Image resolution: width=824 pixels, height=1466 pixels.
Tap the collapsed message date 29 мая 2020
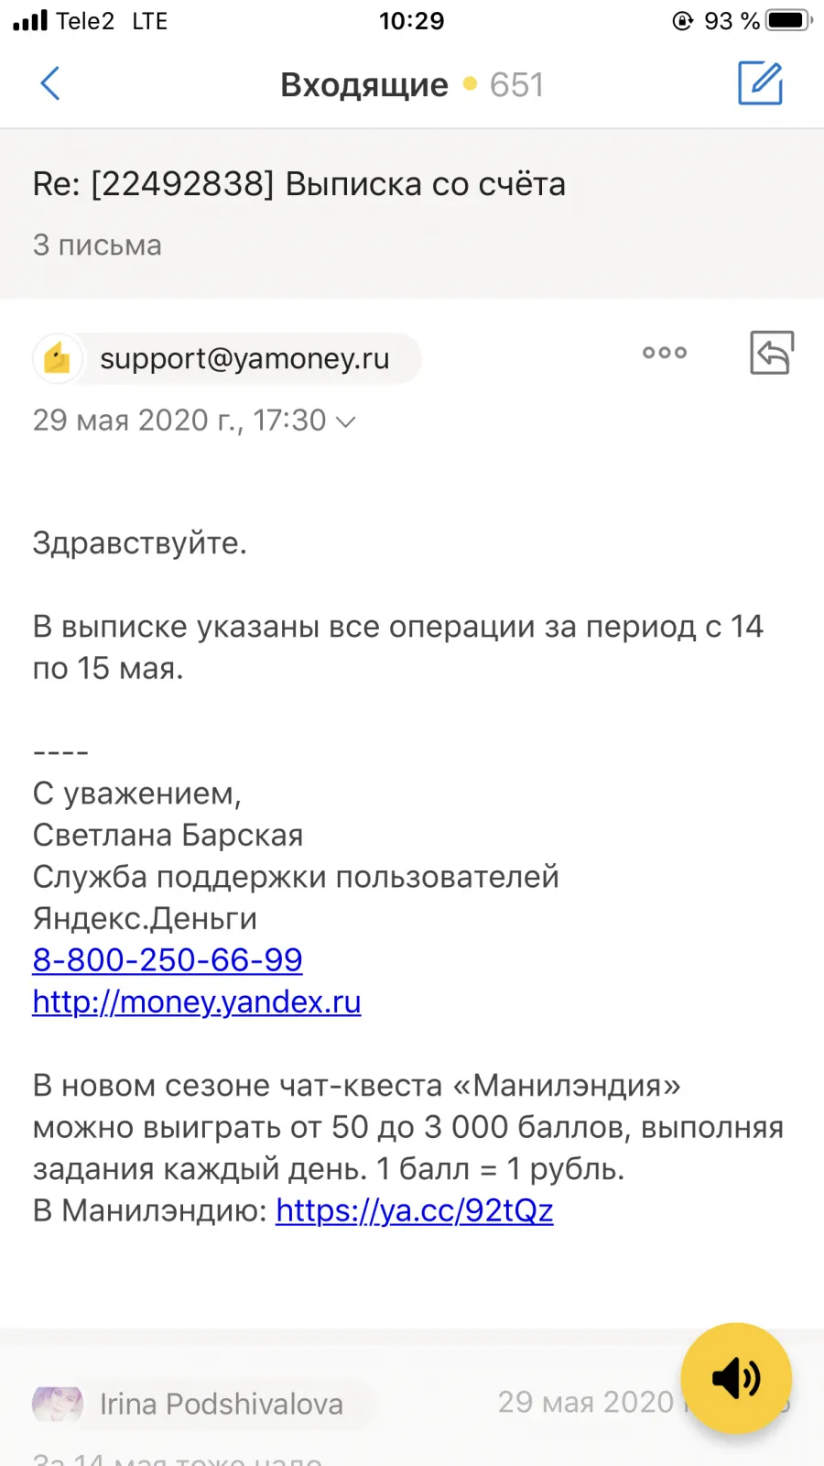click(x=586, y=1402)
